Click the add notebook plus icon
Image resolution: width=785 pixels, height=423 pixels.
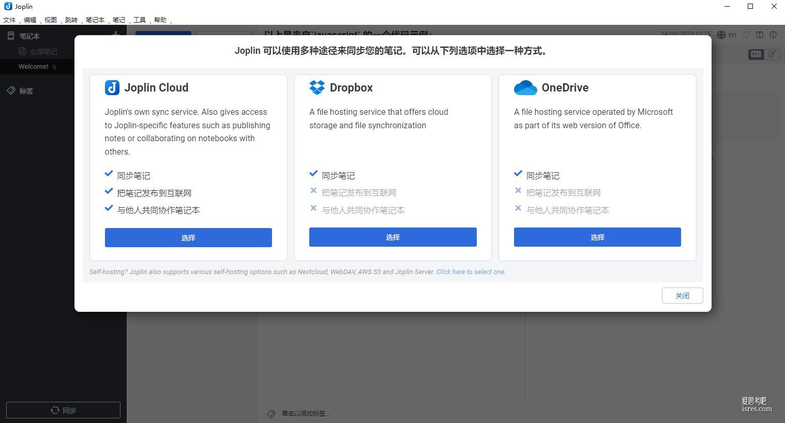pos(116,34)
